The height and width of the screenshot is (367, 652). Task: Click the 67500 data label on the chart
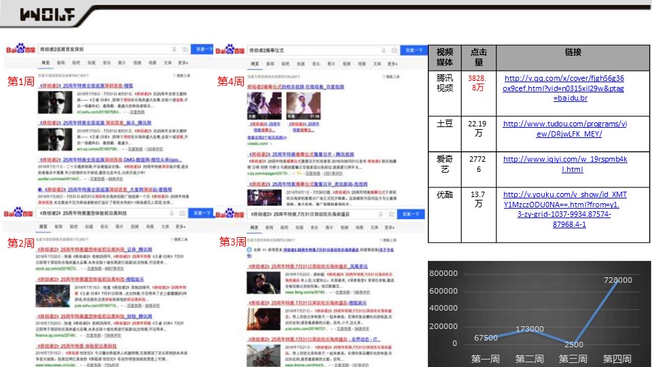(x=486, y=338)
